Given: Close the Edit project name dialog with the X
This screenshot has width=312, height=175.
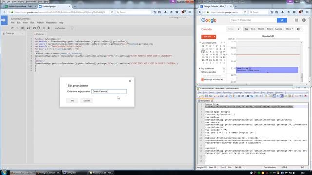Looking at the screenshot, I should [x=130, y=81].
